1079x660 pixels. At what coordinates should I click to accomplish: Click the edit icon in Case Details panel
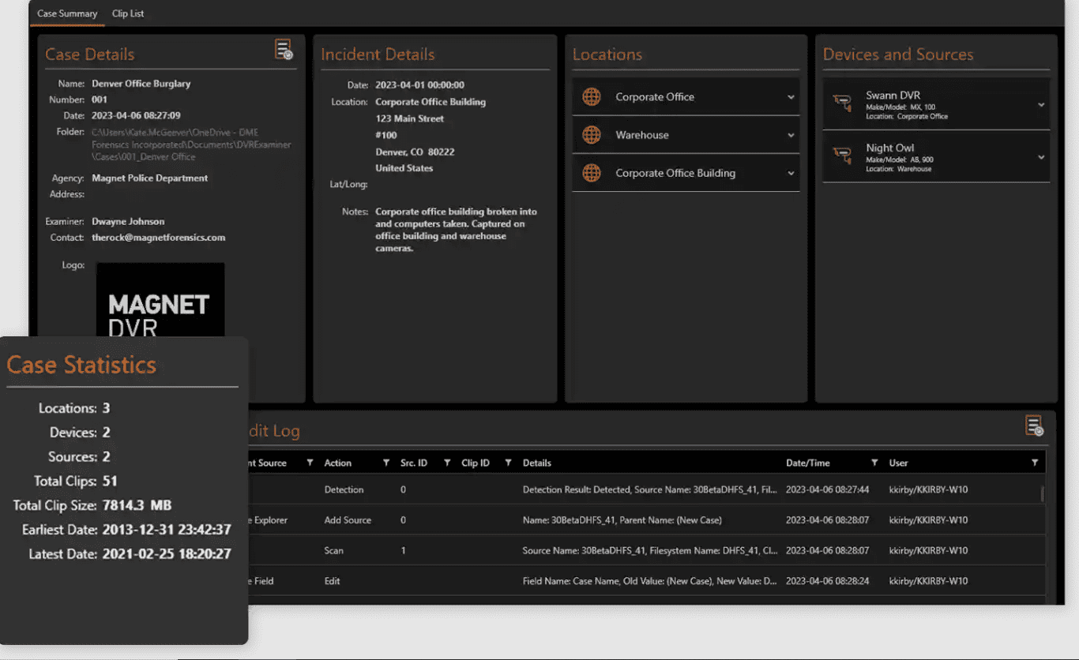(x=284, y=50)
